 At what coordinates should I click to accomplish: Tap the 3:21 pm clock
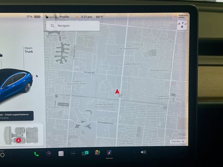(86, 17)
